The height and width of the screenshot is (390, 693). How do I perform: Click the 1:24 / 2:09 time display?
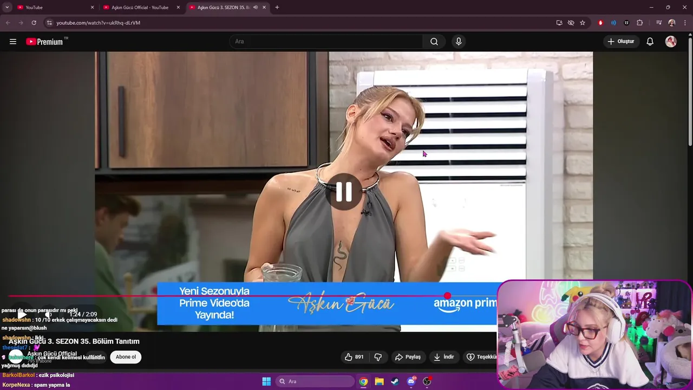coord(83,314)
